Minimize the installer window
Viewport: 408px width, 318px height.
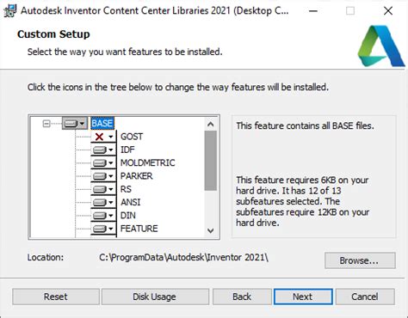click(x=313, y=11)
